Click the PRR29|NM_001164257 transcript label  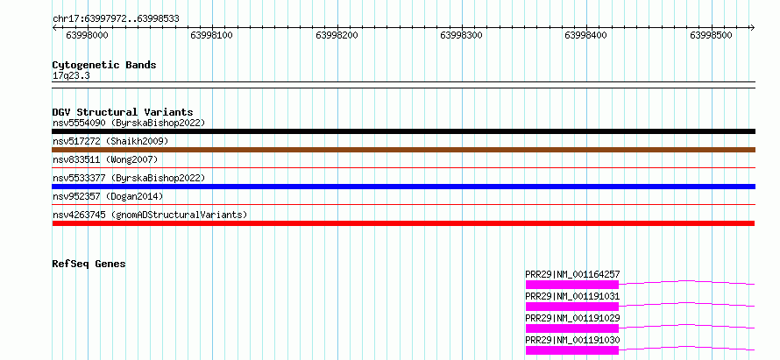click(x=572, y=274)
